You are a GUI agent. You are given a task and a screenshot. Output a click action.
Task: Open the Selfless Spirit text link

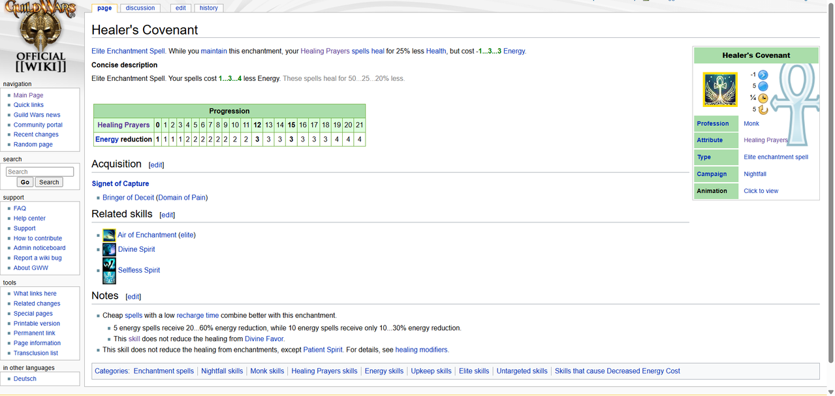[139, 270]
